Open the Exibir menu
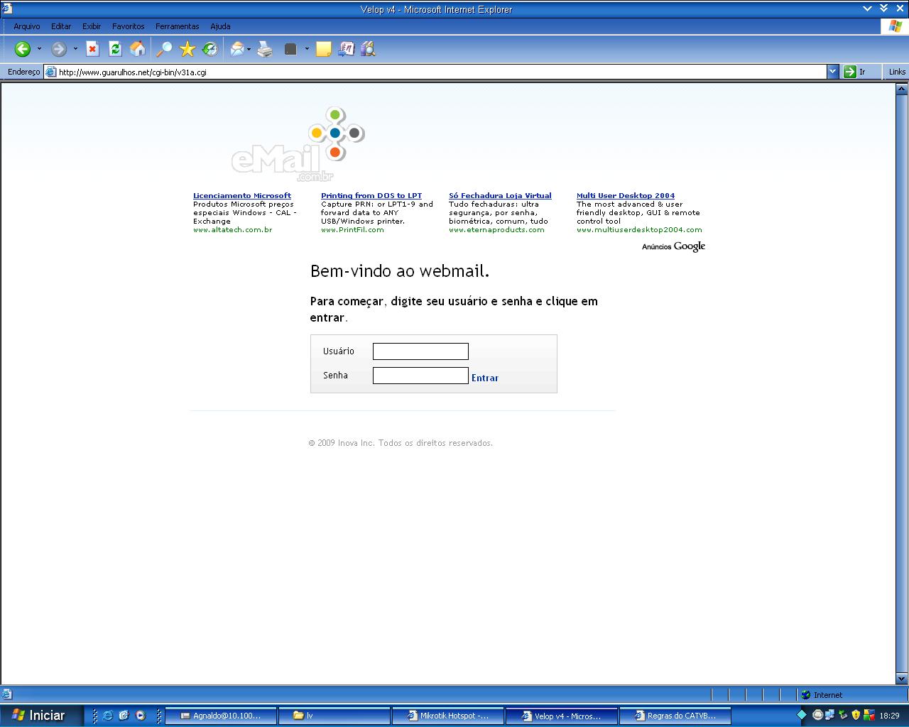909x727 pixels. click(x=92, y=26)
